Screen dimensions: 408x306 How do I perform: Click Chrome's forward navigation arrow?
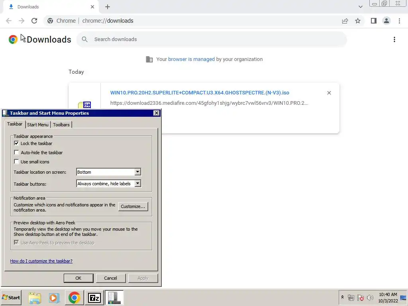click(x=22, y=21)
